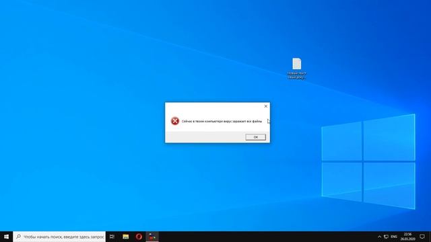Click the search magnifier icon in the taskbar
The height and width of the screenshot is (242, 431).
pyautogui.click(x=18, y=236)
